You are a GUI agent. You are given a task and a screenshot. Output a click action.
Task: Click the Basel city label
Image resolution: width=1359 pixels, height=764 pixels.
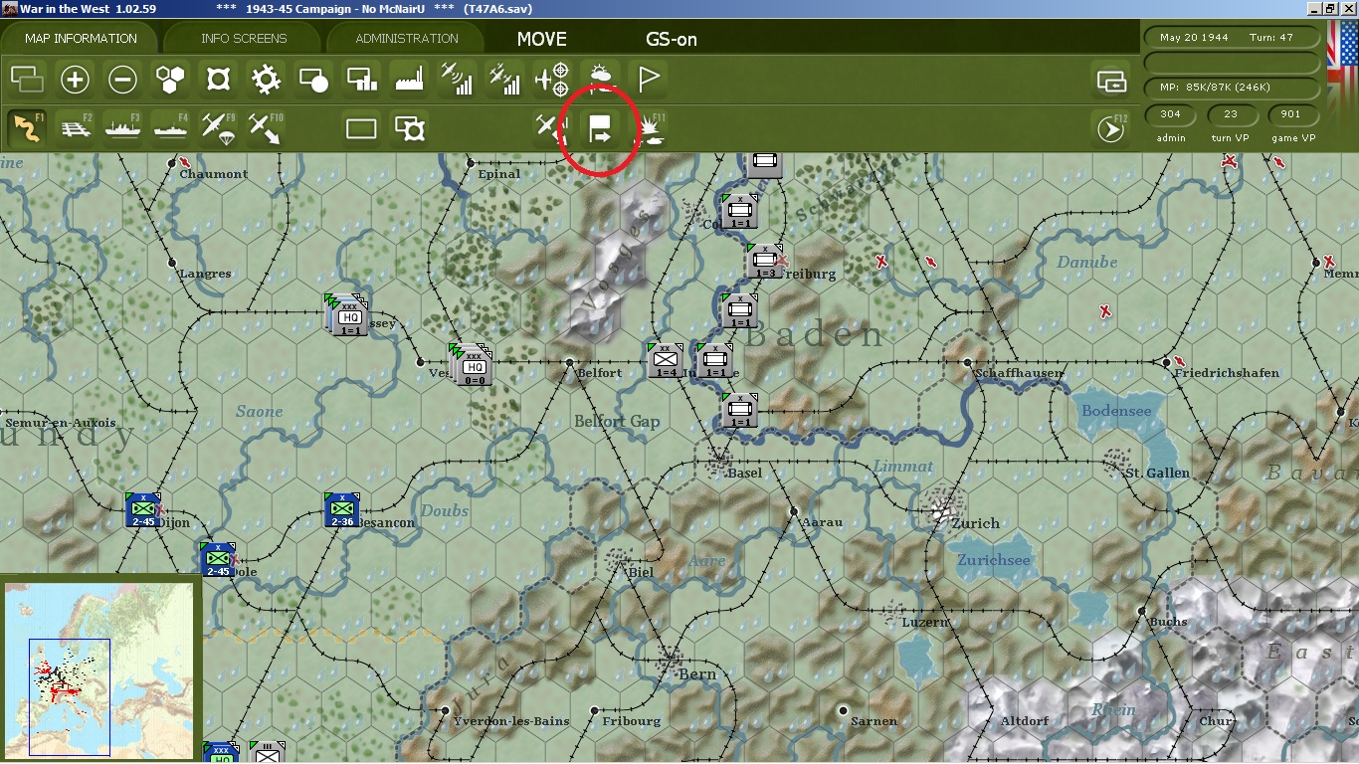coord(745,473)
